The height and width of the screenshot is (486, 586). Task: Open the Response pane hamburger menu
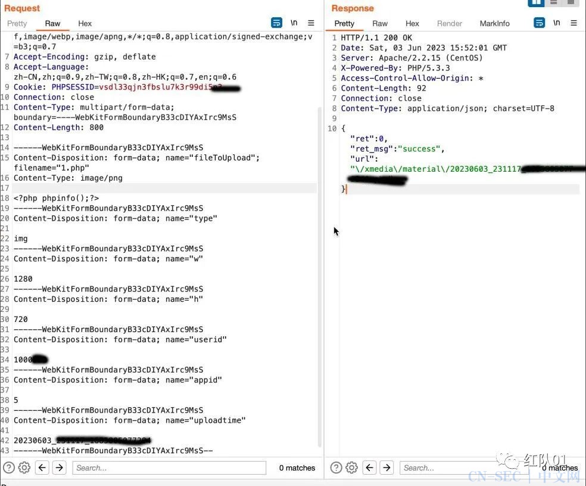tap(573, 23)
